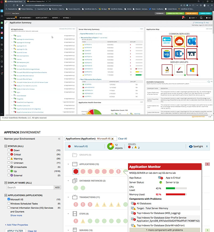Open the user account menu in the navbar
The height and width of the screenshot is (232, 214).
(x=193, y=18)
